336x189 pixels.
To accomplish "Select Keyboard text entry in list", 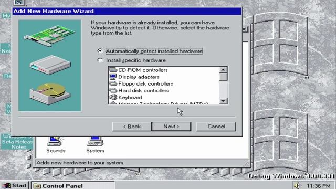I will (x=130, y=98).
